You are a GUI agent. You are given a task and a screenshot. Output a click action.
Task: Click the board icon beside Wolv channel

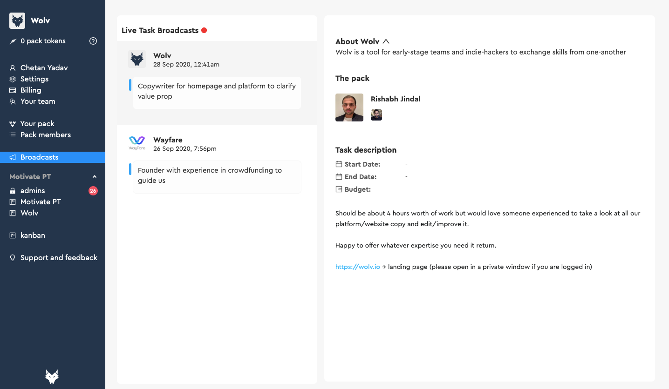point(13,213)
